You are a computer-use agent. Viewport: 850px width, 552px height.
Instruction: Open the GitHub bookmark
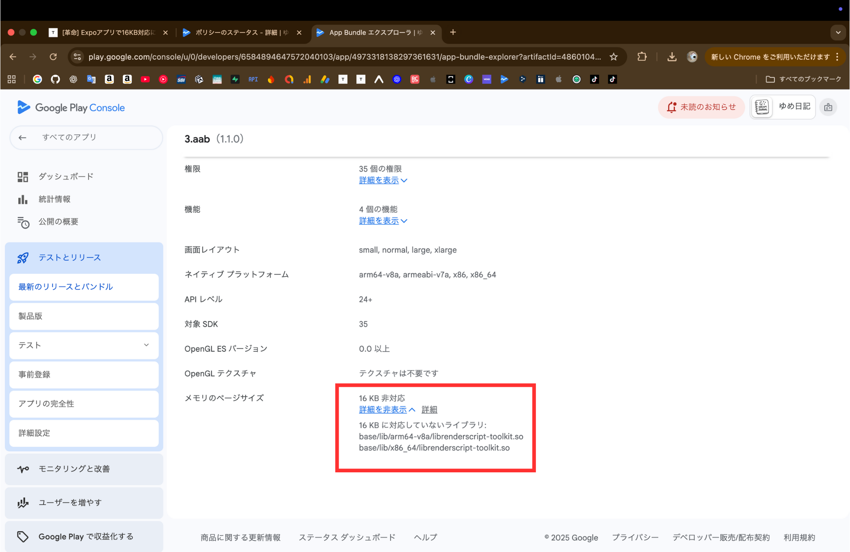coord(55,79)
